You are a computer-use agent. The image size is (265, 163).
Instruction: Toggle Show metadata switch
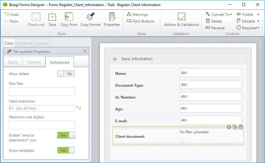(x=66, y=150)
